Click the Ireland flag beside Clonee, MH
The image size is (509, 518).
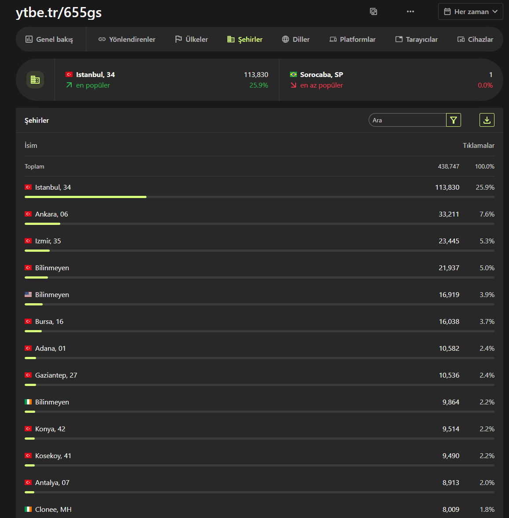[x=29, y=509]
